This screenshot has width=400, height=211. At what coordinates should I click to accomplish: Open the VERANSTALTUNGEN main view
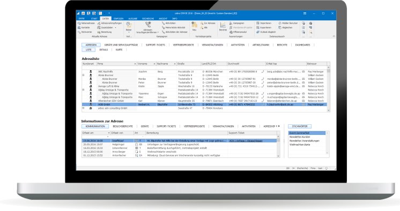click(x=212, y=45)
